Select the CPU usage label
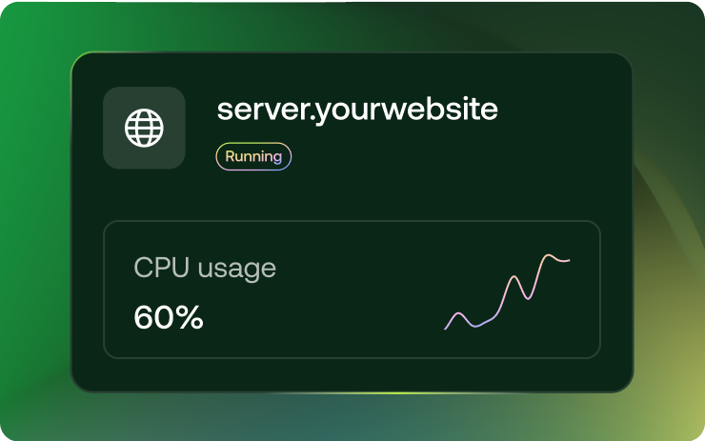This screenshot has height=441, width=705. tap(205, 269)
